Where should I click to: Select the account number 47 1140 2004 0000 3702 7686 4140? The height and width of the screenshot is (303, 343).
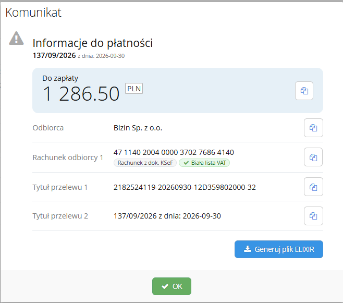(x=174, y=152)
